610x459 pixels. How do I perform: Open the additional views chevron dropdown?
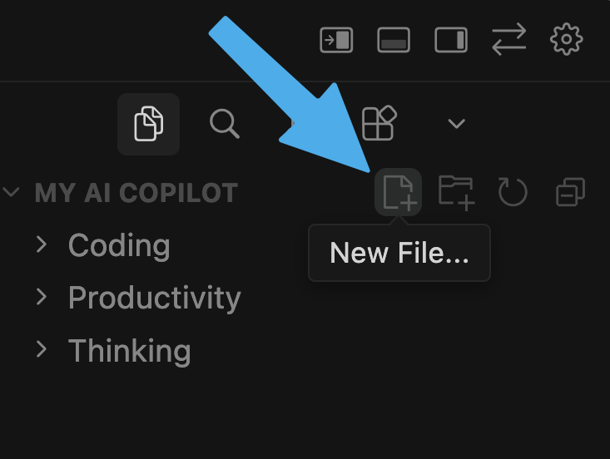click(x=456, y=124)
